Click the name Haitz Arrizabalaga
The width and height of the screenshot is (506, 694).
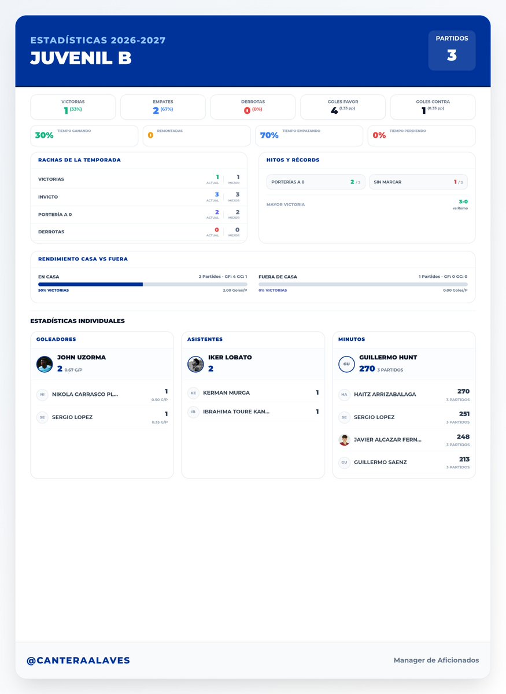385,394
